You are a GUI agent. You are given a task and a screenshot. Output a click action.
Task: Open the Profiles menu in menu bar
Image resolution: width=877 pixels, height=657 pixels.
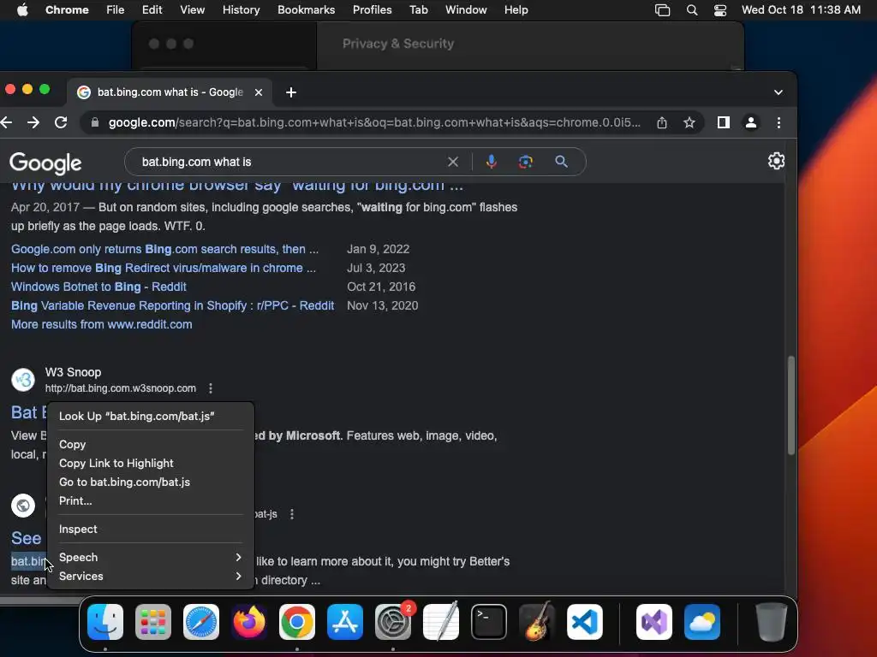pyautogui.click(x=372, y=10)
